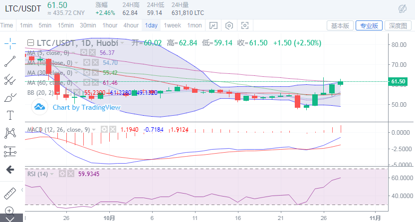The height and width of the screenshot is (222, 415).
Task: Click the RSI value 59.9345
Action: [89, 174]
